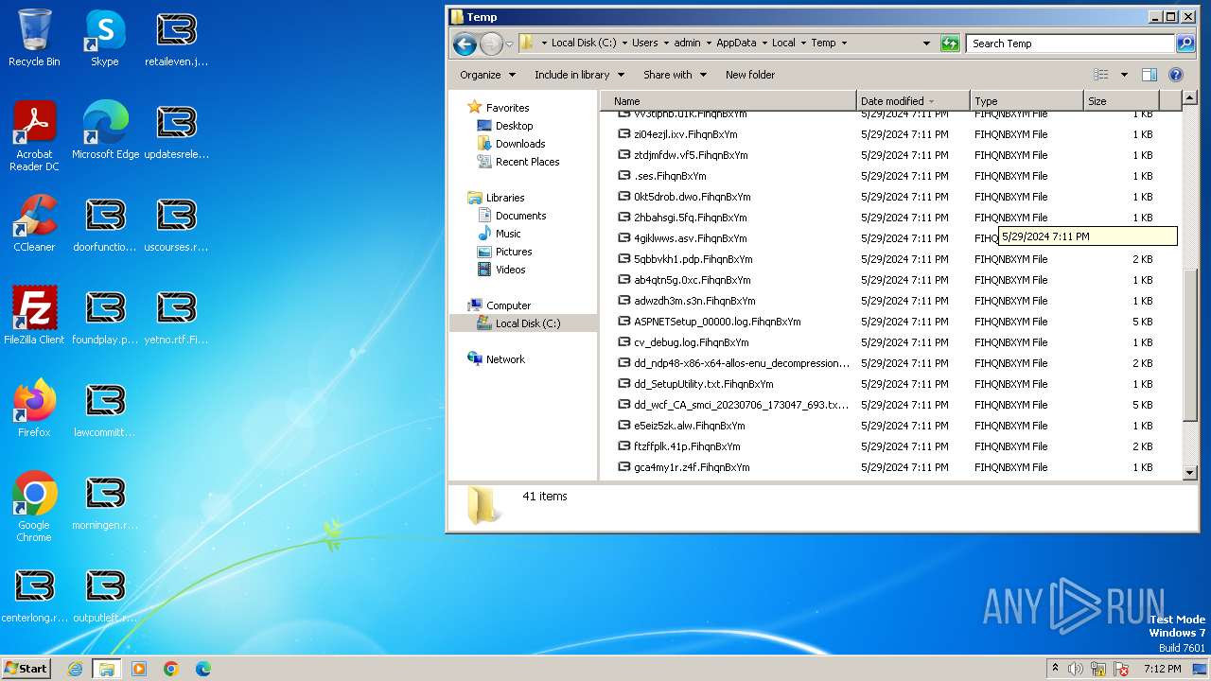Expand the arrow after Temp in breadcrumb
The image size is (1211, 681).
click(844, 44)
